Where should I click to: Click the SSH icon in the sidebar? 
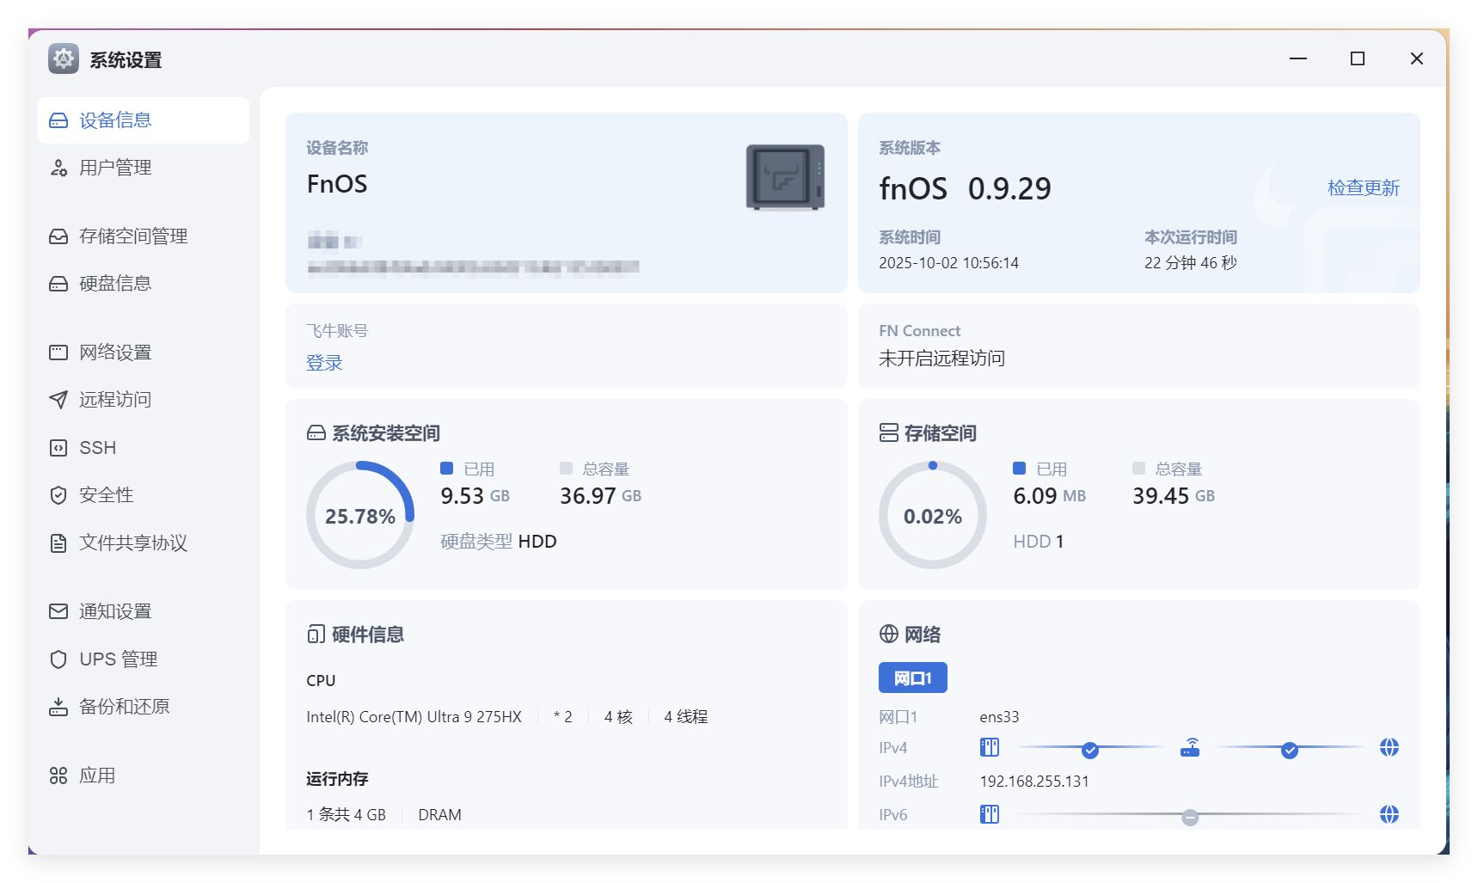click(x=58, y=448)
